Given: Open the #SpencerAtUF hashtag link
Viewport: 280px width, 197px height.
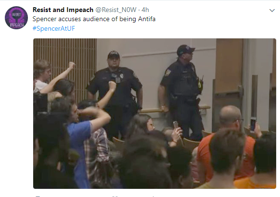Looking at the screenshot, I should (54, 28).
